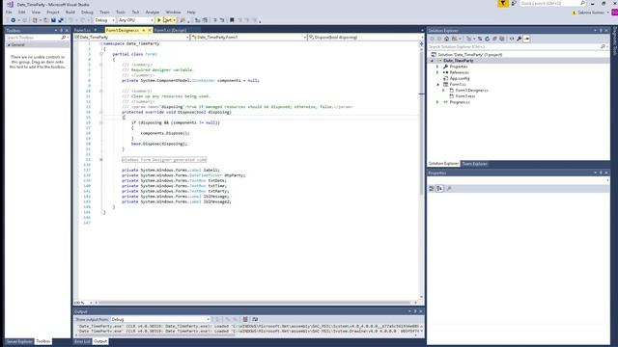The width and height of the screenshot is (618, 347).
Task: Click the split-editor icon above the editor's vertical scrollbar
Action: click(x=421, y=44)
